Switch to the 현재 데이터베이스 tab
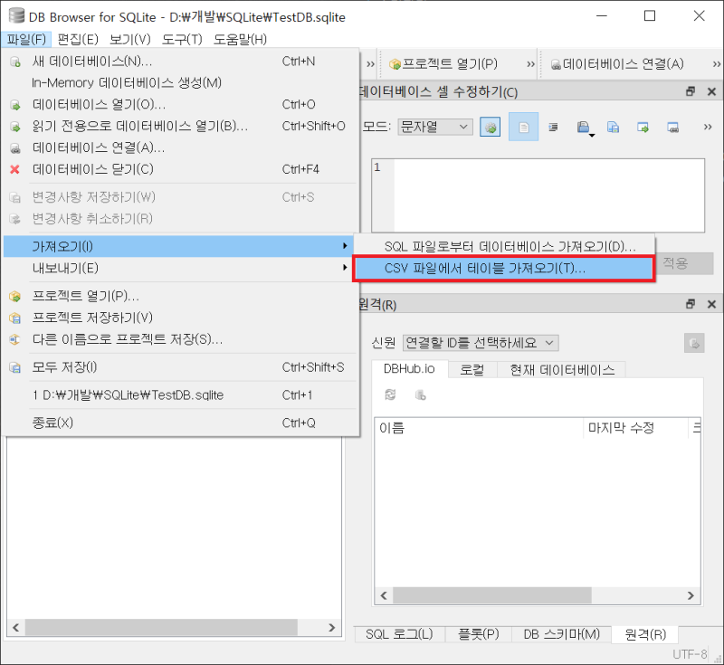The image size is (724, 665). point(562,370)
